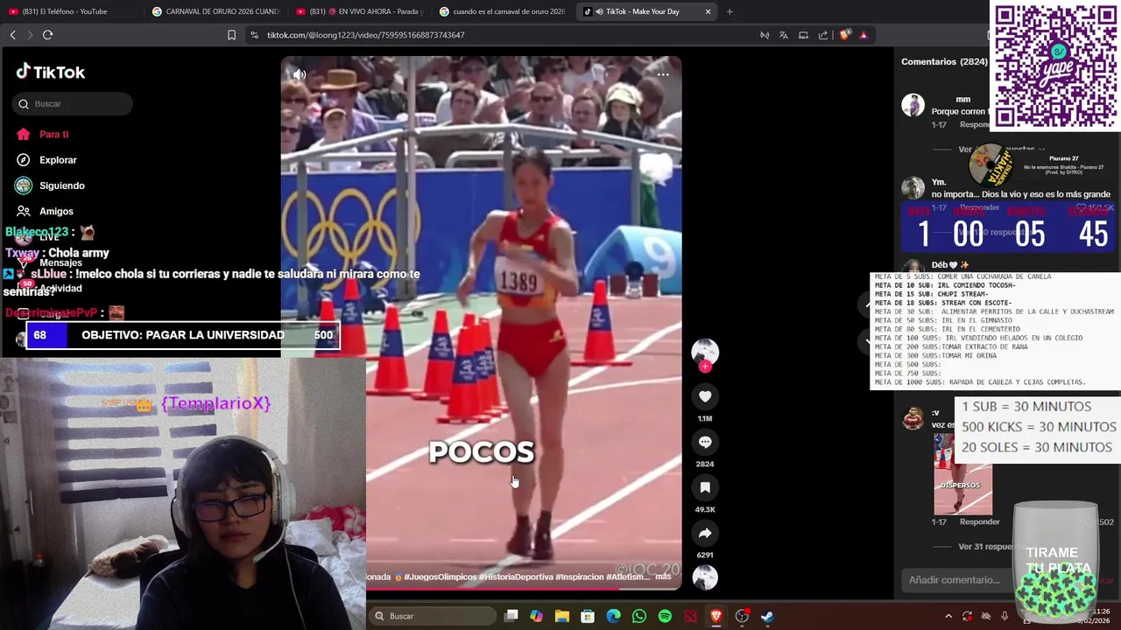Click the picture-in-picture toolbar icon
The width and height of the screenshot is (1121, 630).
click(x=803, y=35)
